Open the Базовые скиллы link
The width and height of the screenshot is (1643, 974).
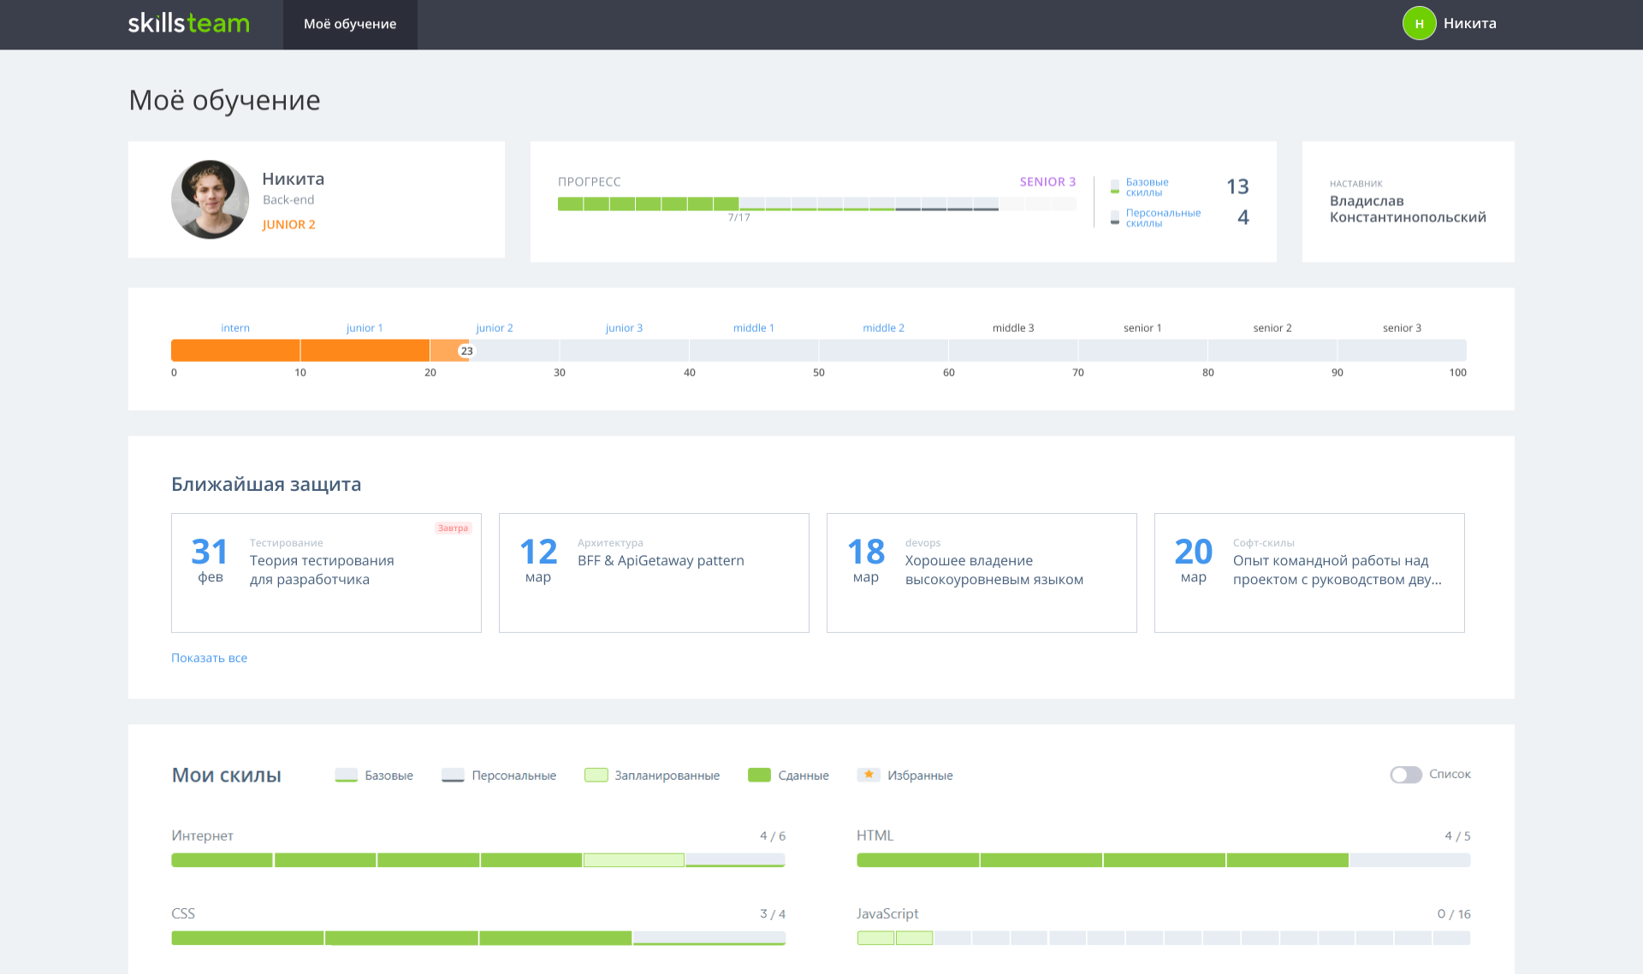coord(1147,186)
